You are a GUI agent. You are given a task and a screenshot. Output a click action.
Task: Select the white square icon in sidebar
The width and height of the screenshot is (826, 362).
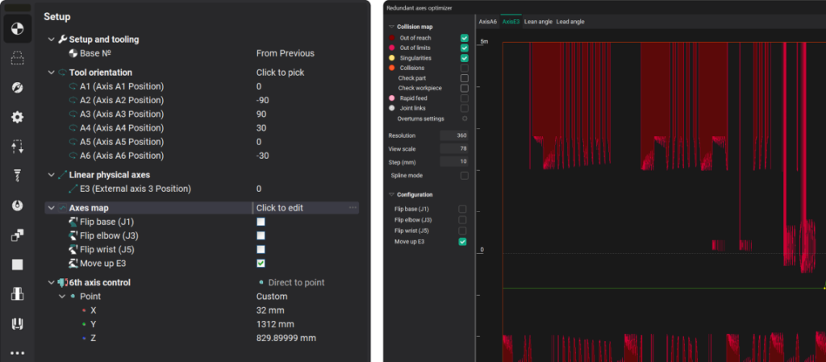16,264
